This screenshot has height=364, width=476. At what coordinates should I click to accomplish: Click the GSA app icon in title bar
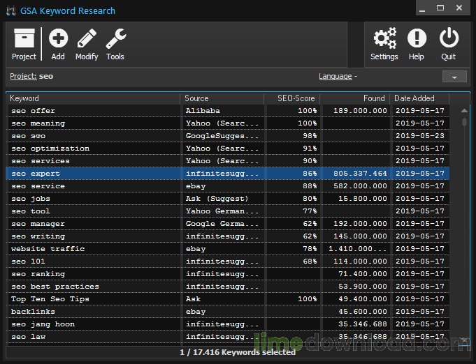click(10, 11)
